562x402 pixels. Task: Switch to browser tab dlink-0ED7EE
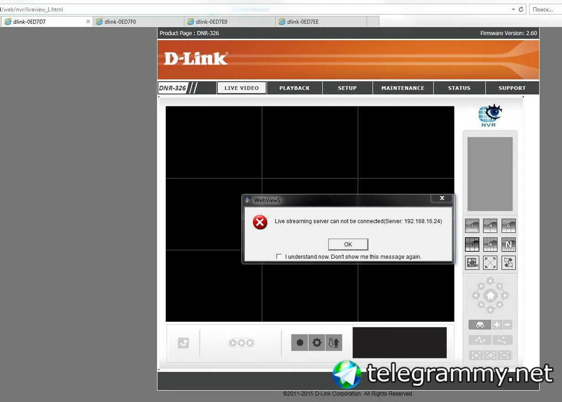(321, 21)
